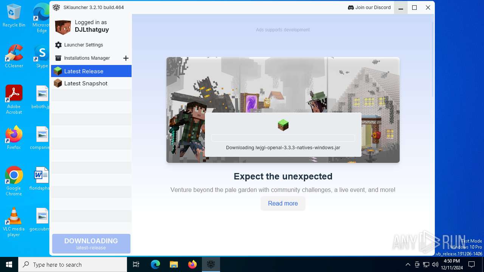
Task: Open CCleaner desktop shortcut
Action: pos(14,57)
